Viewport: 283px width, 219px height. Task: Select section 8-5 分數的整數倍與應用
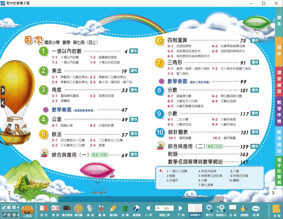pyautogui.click(x=185, y=106)
